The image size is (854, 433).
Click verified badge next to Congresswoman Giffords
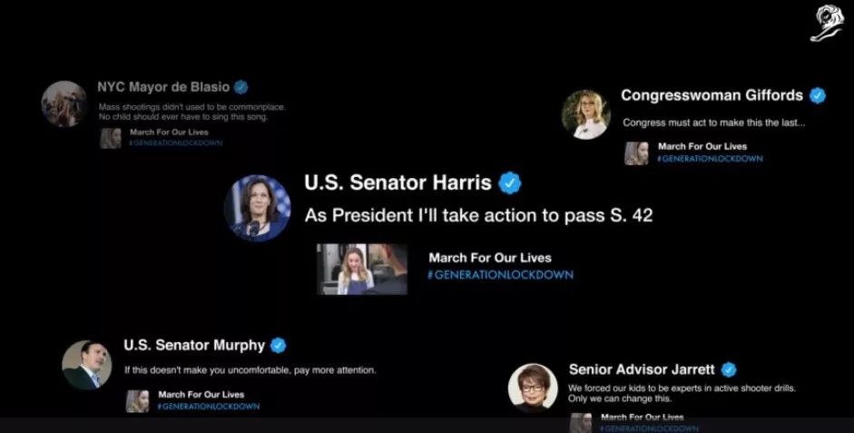pyautogui.click(x=817, y=96)
